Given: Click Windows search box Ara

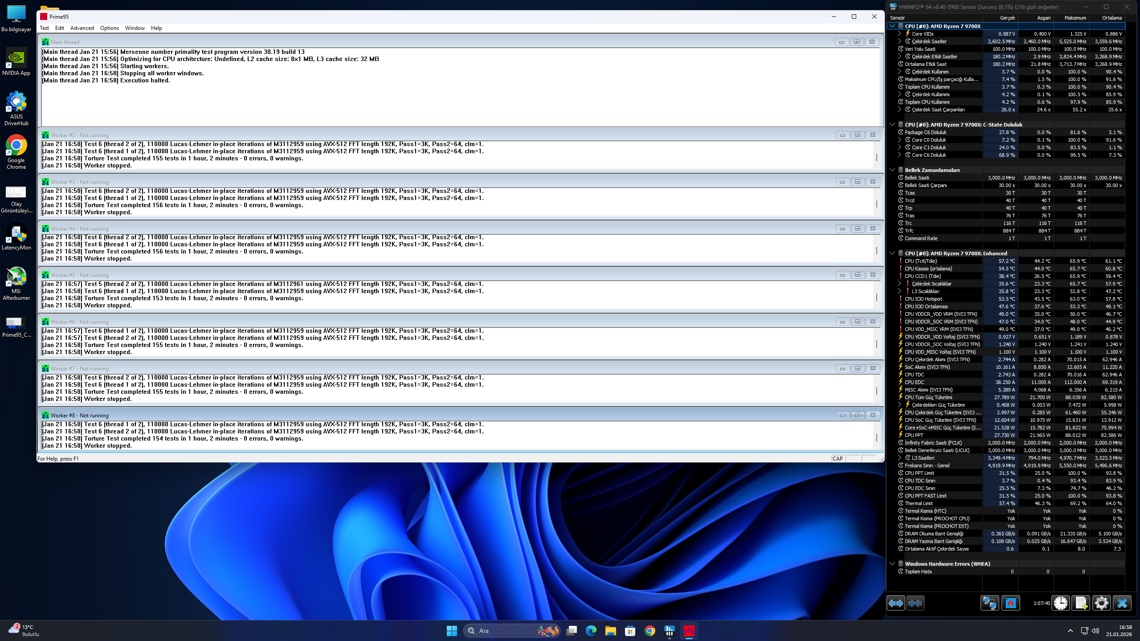Looking at the screenshot, I should point(511,630).
